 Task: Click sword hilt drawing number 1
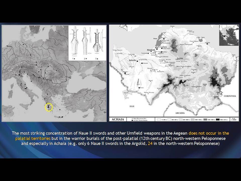coord(75,40)
